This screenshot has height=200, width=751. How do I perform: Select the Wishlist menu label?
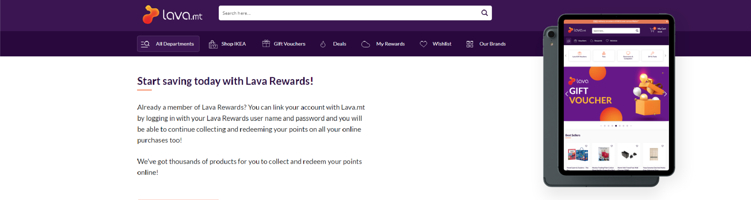point(442,44)
